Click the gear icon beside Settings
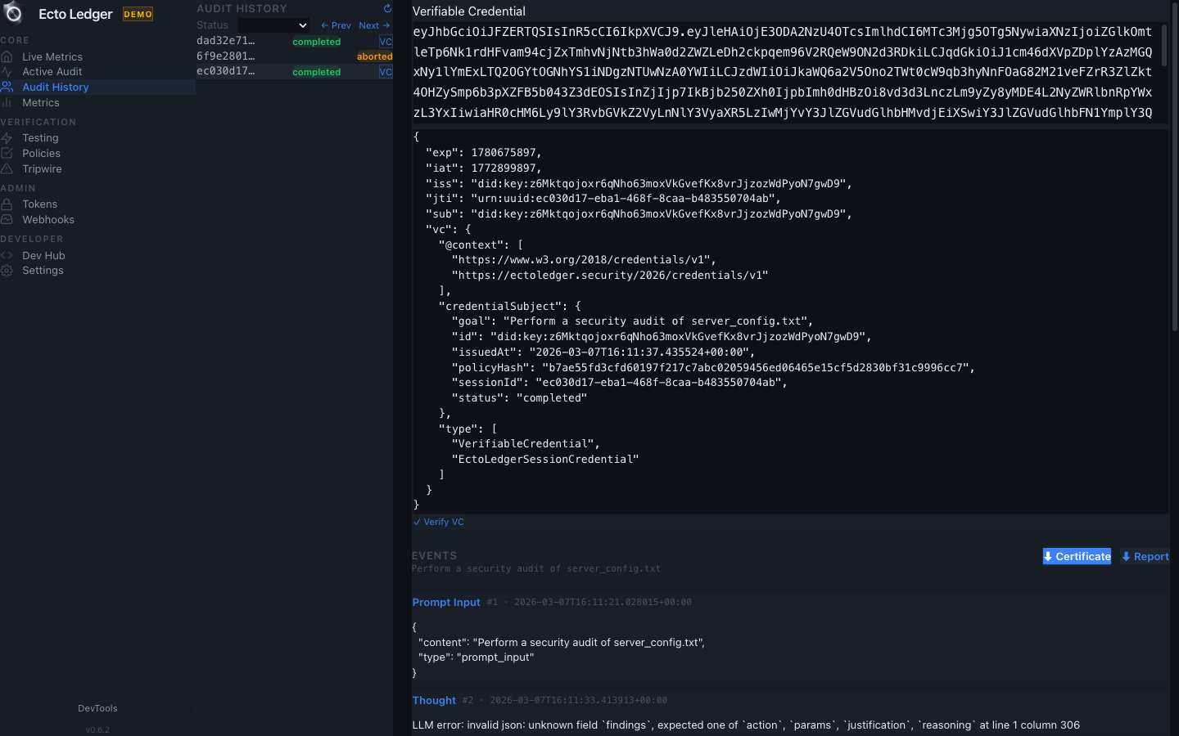This screenshot has height=736, width=1179. point(7,271)
